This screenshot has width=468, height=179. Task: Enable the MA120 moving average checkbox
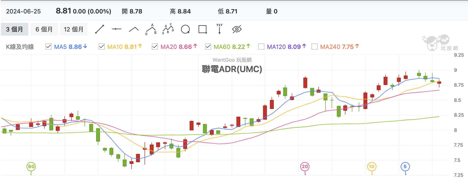click(x=261, y=47)
